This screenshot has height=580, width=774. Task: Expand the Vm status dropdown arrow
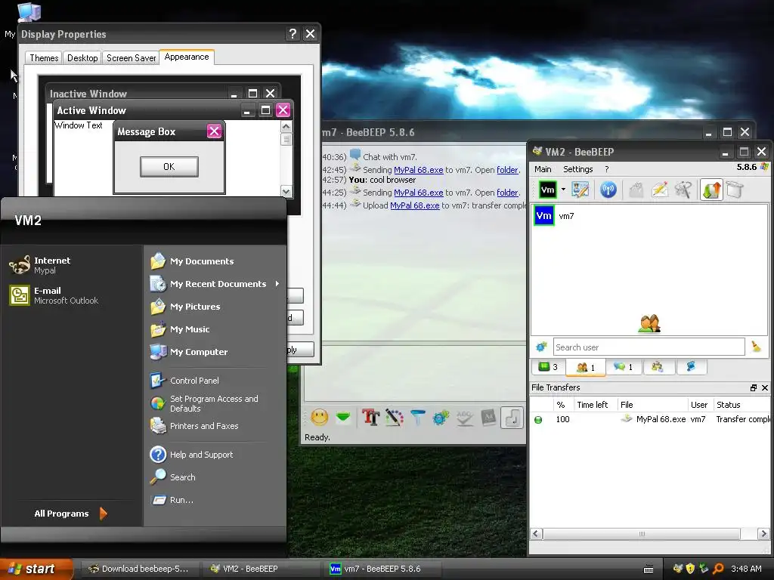(563, 190)
